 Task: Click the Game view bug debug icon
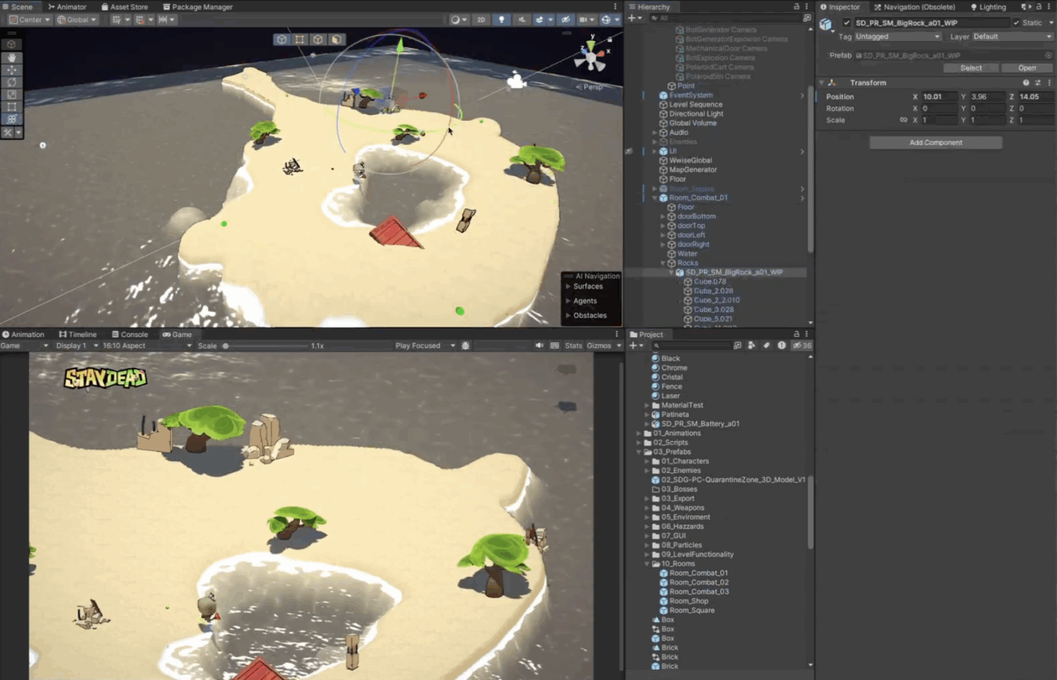tap(466, 346)
